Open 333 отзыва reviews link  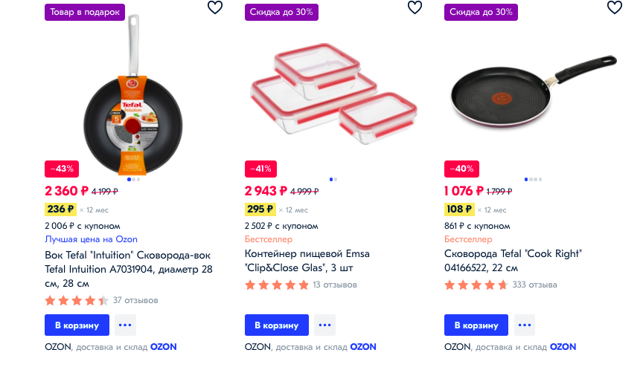[x=534, y=285]
